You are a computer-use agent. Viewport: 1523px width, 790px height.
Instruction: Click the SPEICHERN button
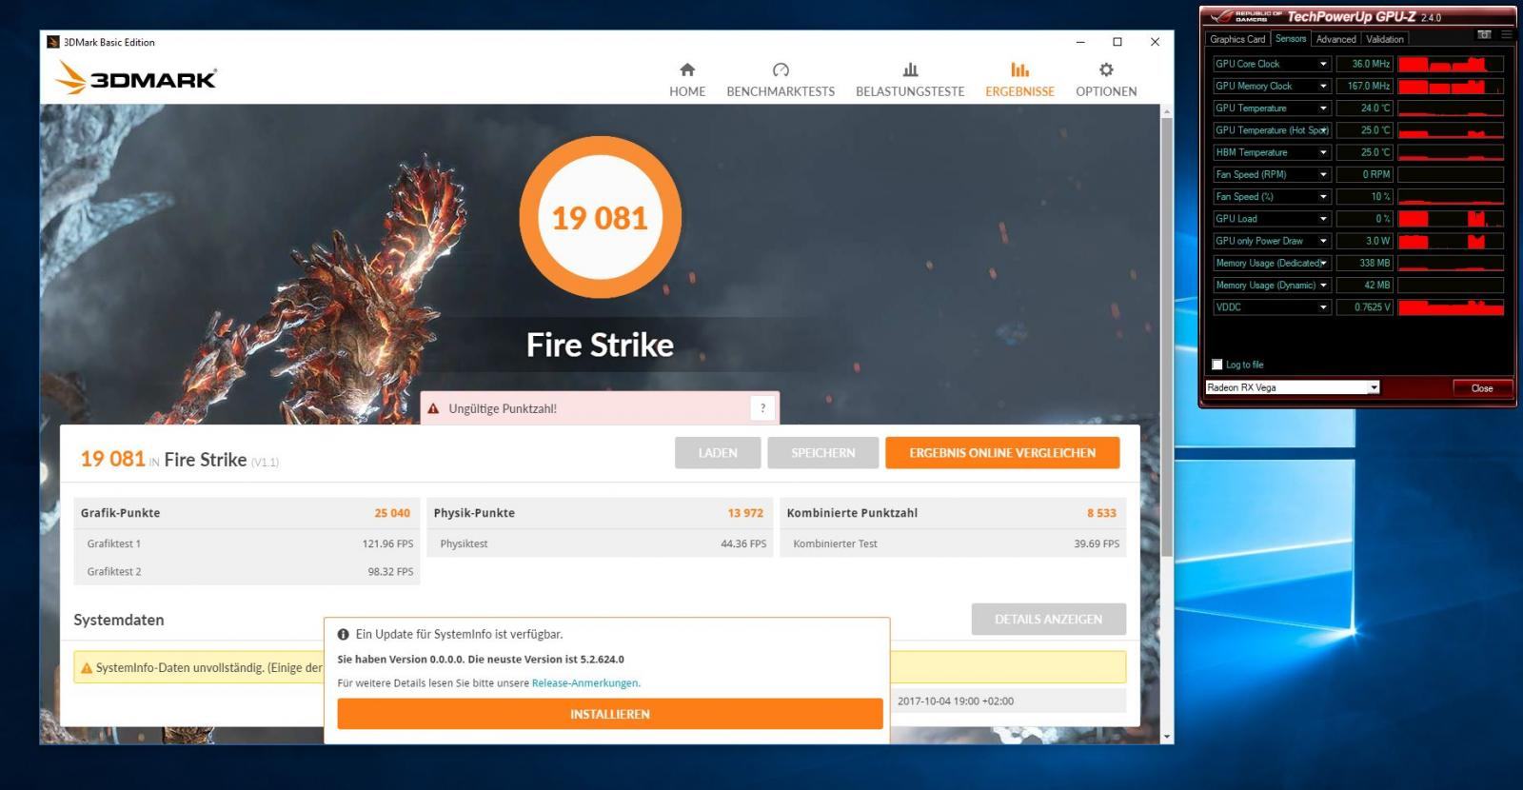pyautogui.click(x=823, y=453)
